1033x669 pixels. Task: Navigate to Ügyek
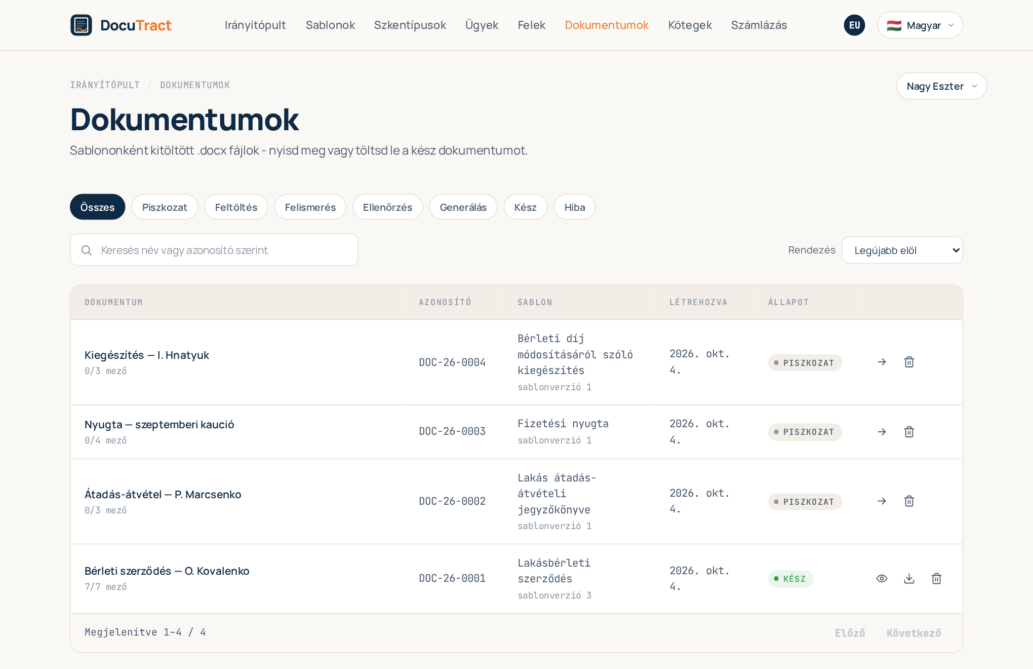pos(482,25)
